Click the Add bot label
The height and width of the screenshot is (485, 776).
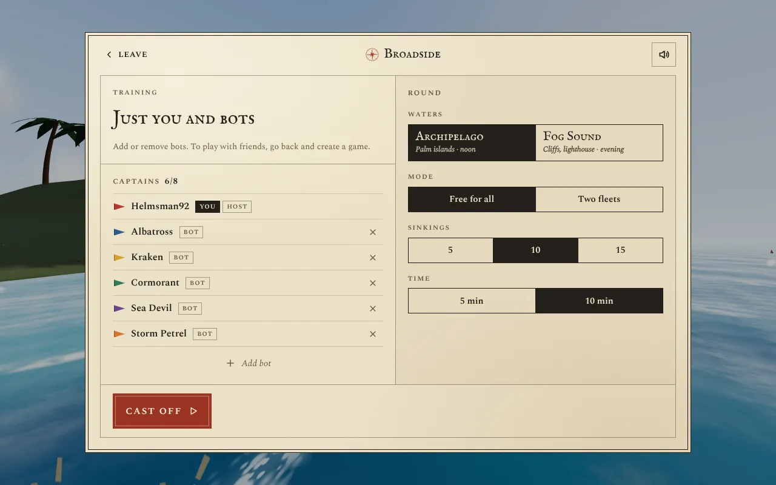(256, 363)
